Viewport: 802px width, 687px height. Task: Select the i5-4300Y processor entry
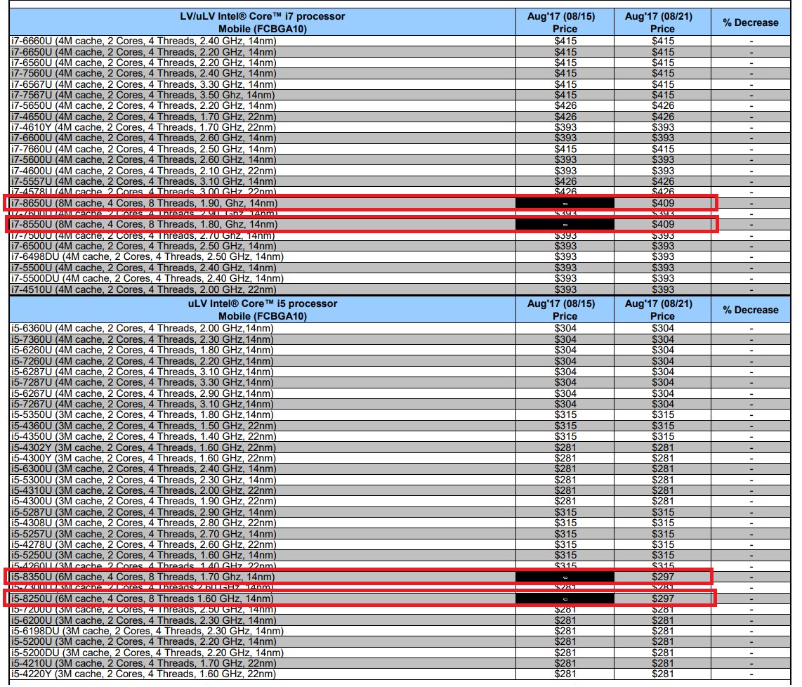click(x=144, y=459)
